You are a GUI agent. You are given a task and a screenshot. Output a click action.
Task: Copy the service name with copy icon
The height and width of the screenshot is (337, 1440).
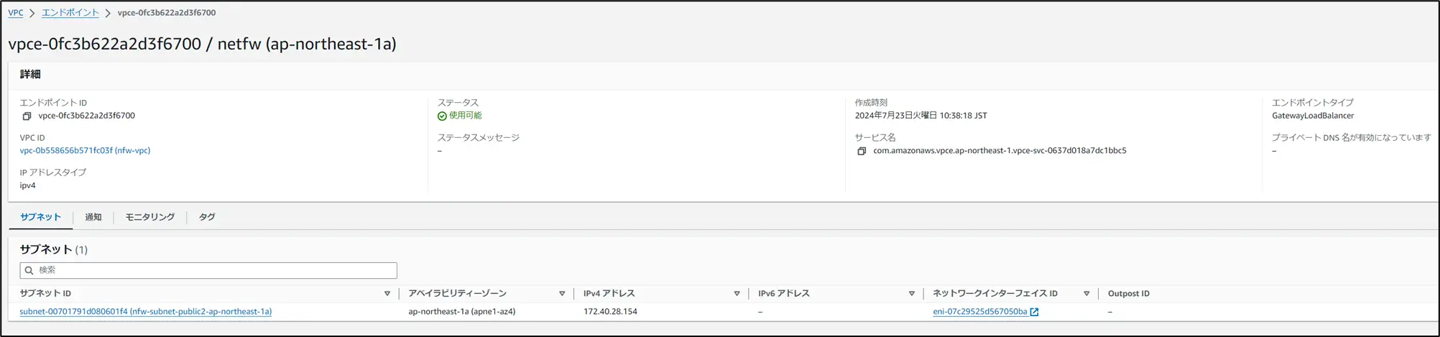pyautogui.click(x=862, y=151)
